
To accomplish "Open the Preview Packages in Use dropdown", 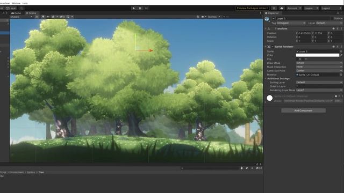I will point(252,9).
